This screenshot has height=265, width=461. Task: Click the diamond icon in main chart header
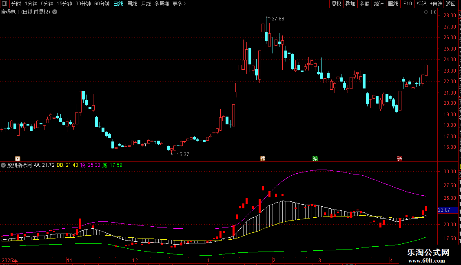(426, 12)
